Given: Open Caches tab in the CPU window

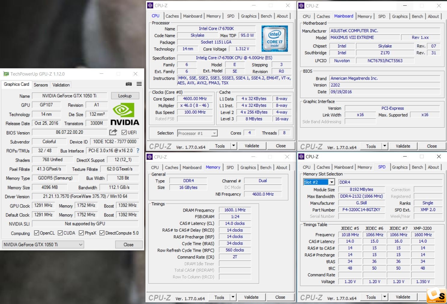Looking at the screenshot, I should (x=172, y=16).
